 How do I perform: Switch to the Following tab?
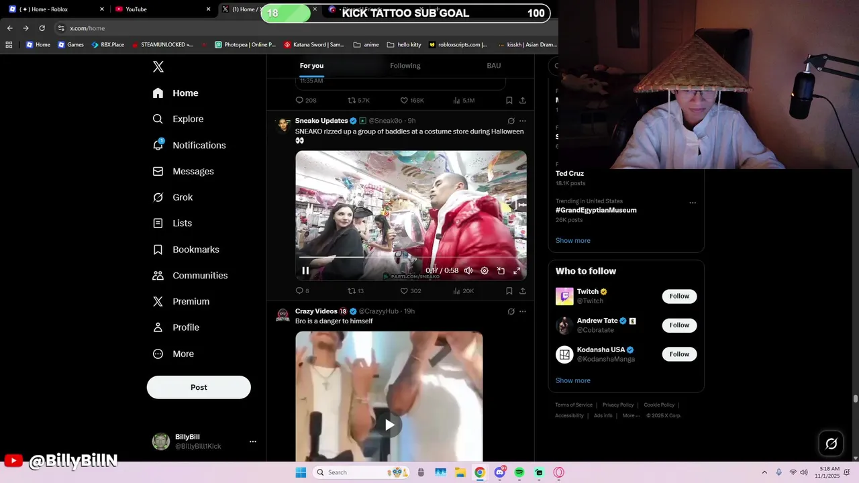[x=405, y=66]
